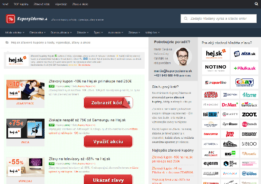This screenshot has width=261, height=184.
Task: Open the Andrea Shop logo
Action: click(211, 95)
